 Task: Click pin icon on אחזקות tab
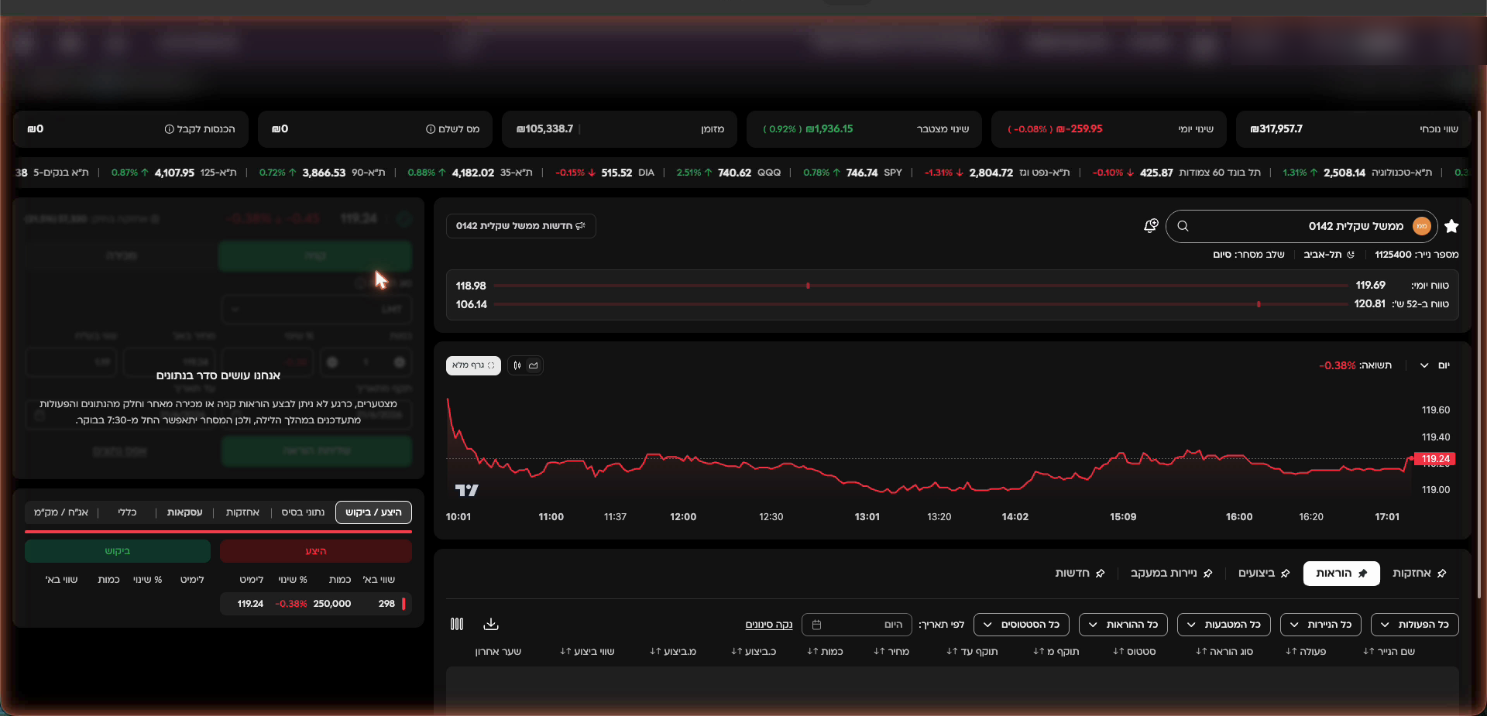coord(1441,574)
